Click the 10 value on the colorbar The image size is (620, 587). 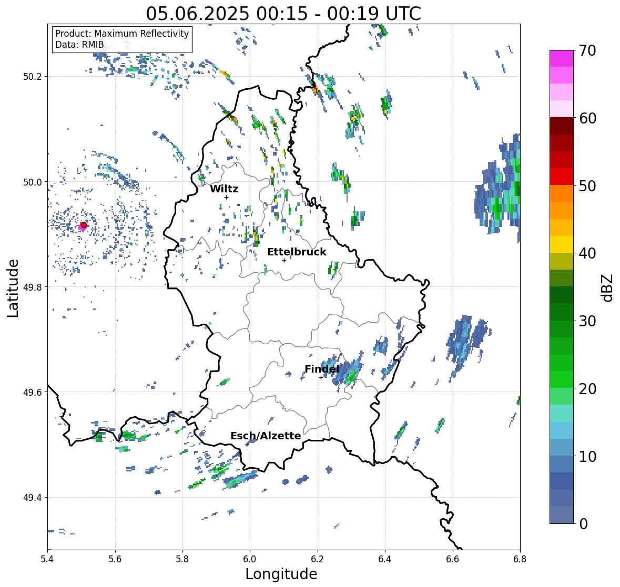[587, 456]
